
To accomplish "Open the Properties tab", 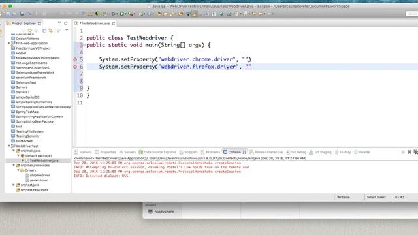I will [x=106, y=152].
